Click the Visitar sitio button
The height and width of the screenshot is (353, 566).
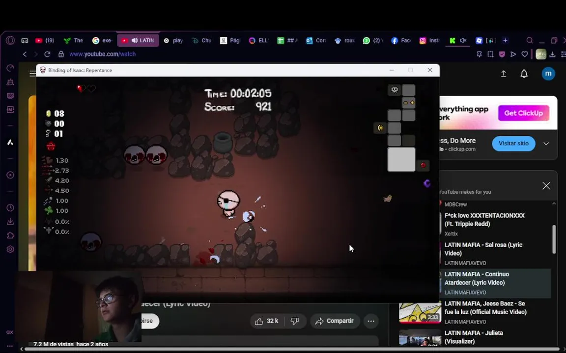[x=513, y=143]
